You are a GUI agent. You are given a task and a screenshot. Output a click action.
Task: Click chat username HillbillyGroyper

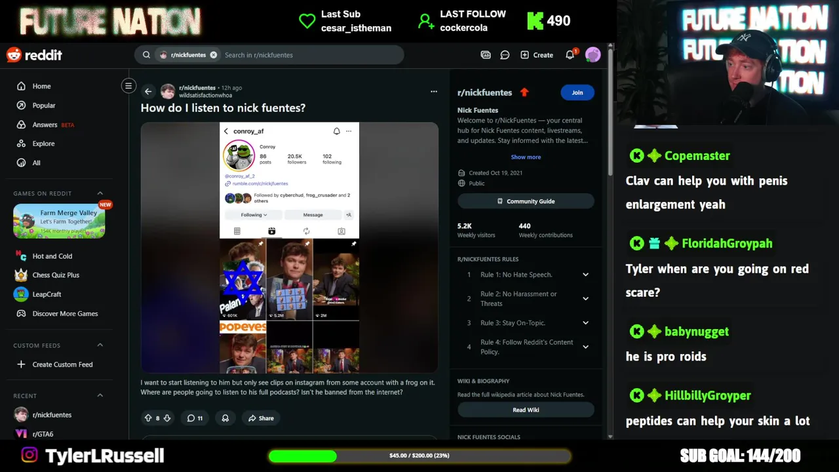[x=707, y=396]
